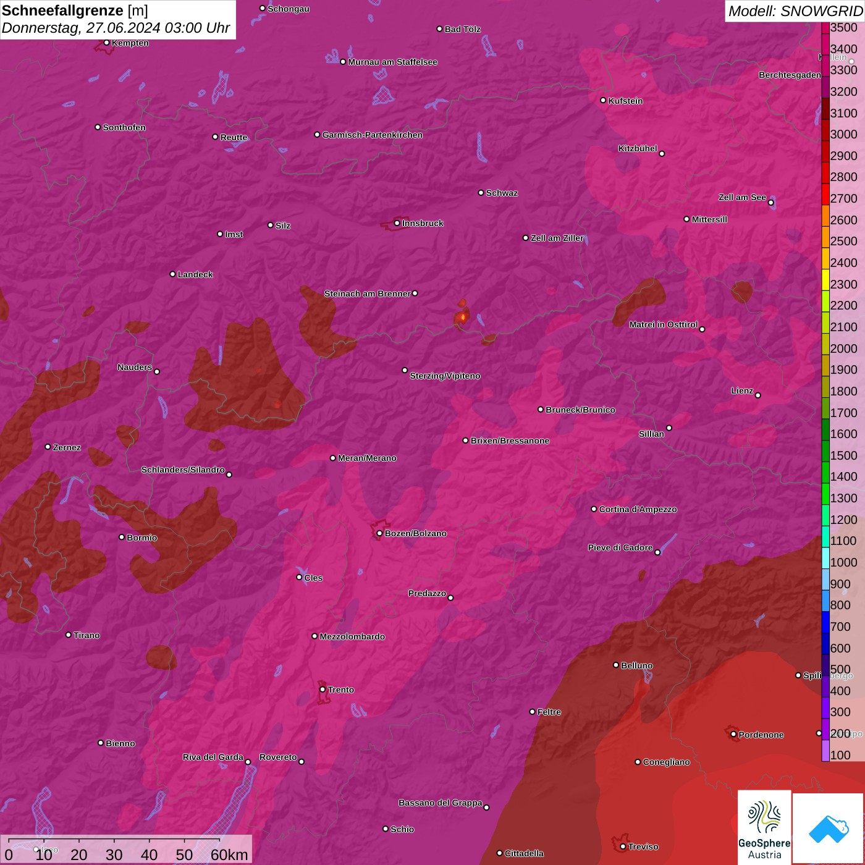Click the Steinach am Brenner label
The height and width of the screenshot is (865, 865).
tap(367, 293)
